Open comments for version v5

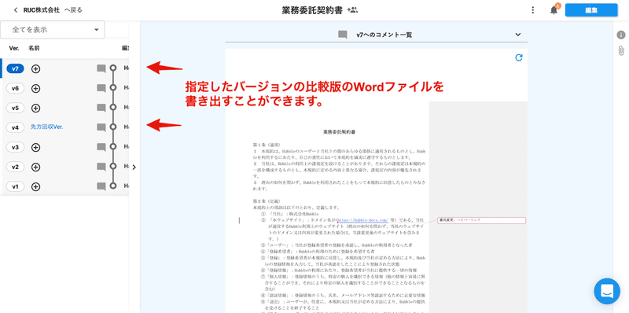pos(101,108)
